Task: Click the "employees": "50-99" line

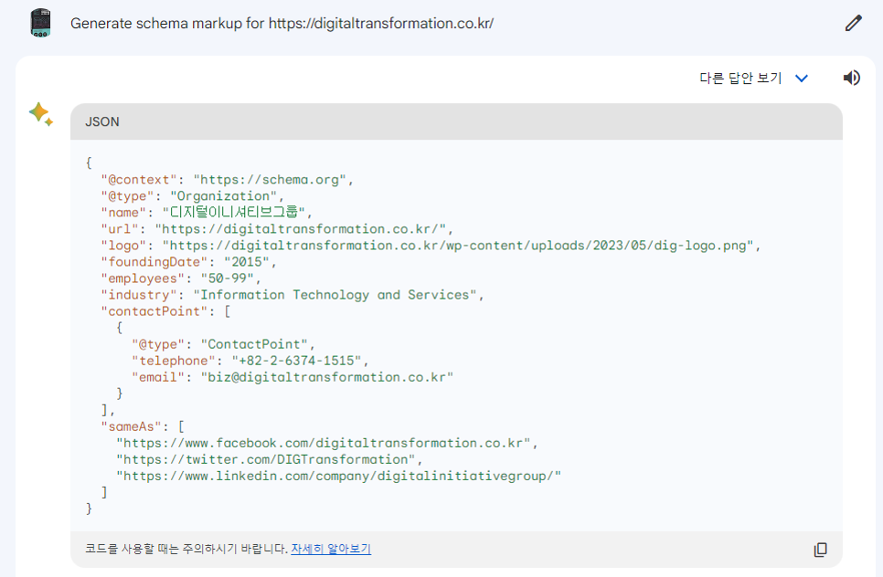Action: click(x=181, y=278)
